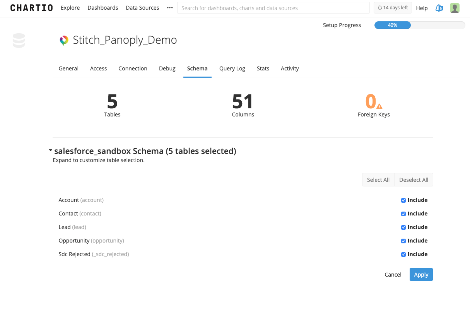
Task: Click the Stitch_Panoply_Demo title
Action: (x=125, y=40)
